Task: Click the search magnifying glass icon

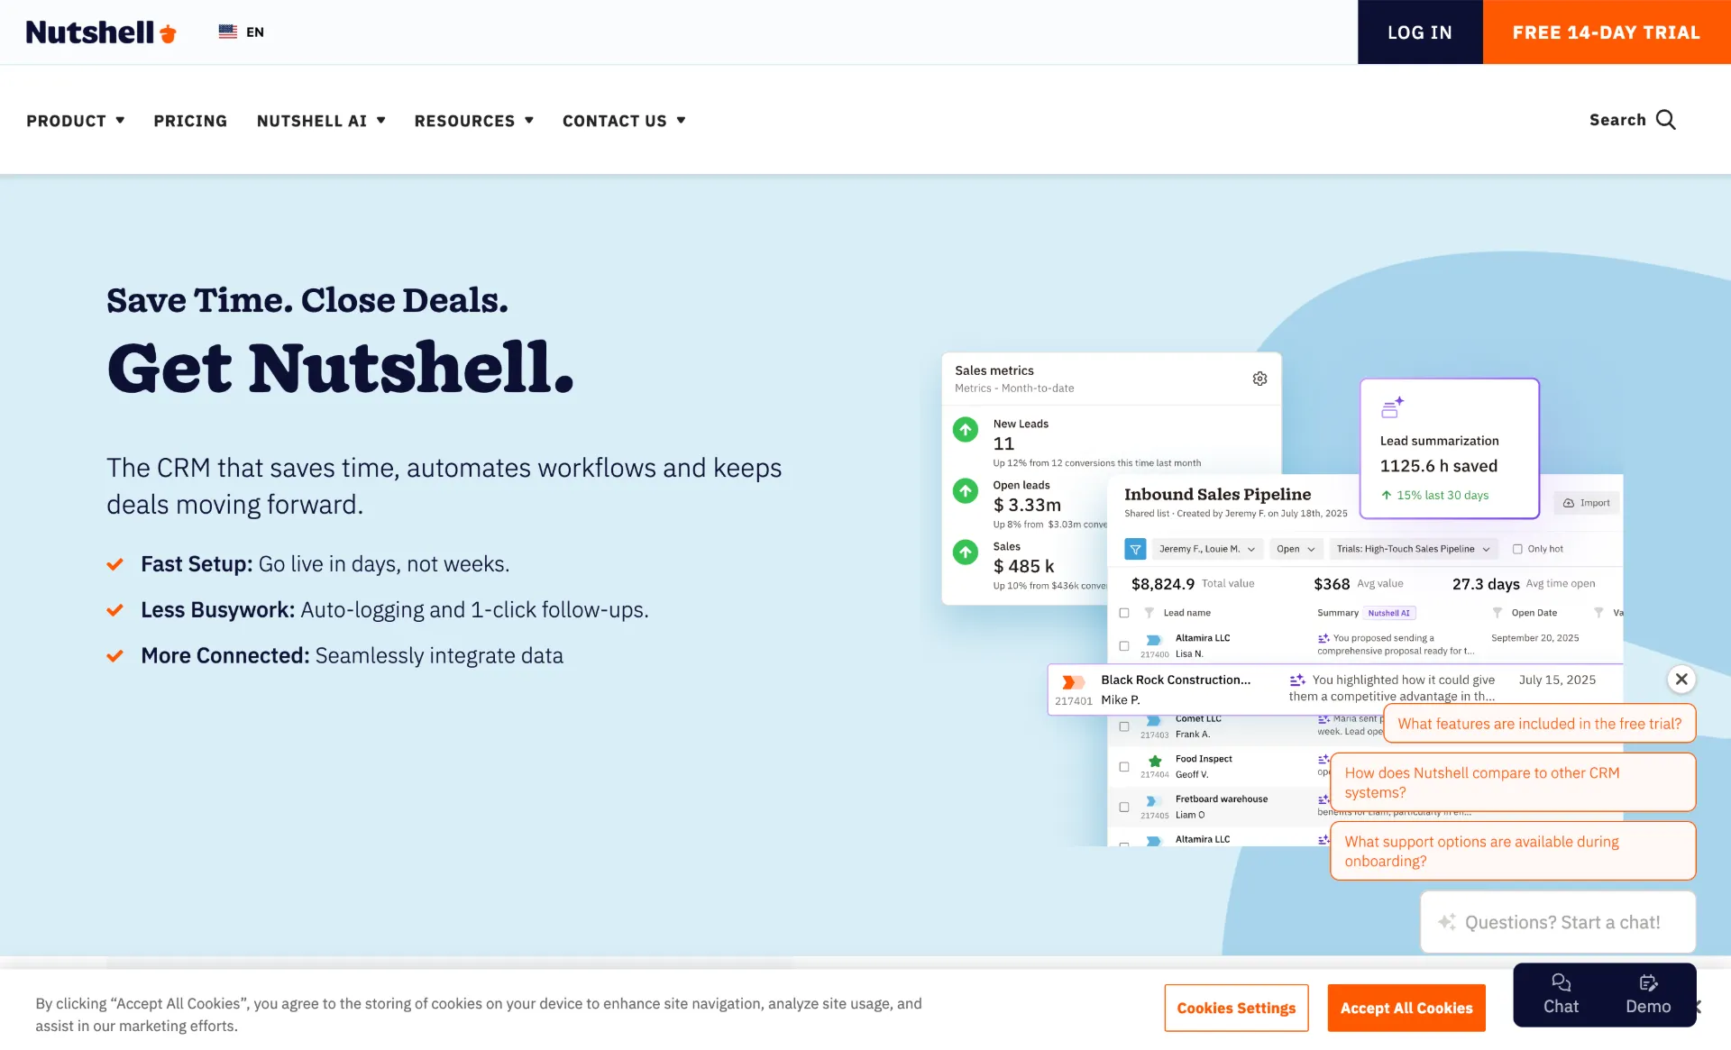Action: 1666,120
